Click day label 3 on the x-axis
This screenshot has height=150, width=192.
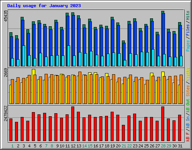tap(24, 146)
